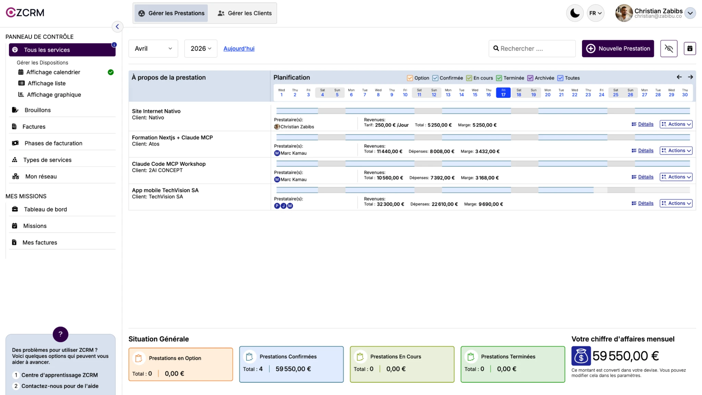Select Affichage liste view
This screenshot has height=395, width=702.
pos(46,83)
